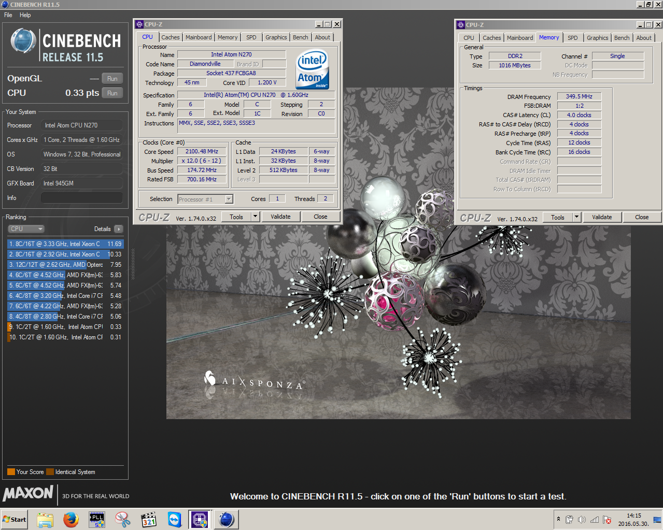The image size is (663, 530).
Task: Open Media Player Classic taskbar icon
Action: coord(149,519)
